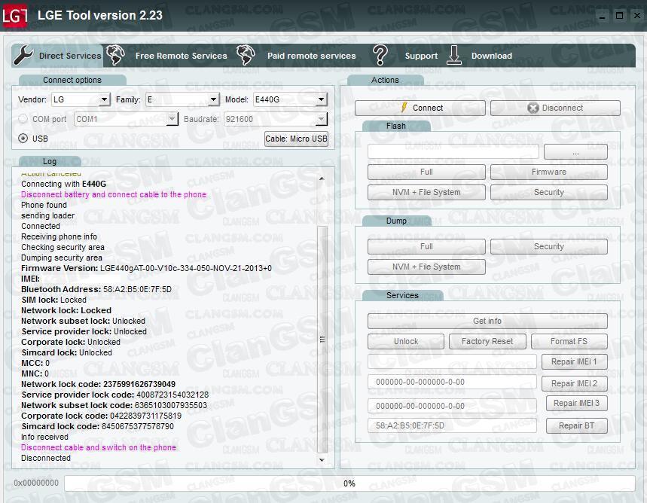Click Dump NVM + File System button
Viewport: 647px width, 503px height.
[x=426, y=267]
